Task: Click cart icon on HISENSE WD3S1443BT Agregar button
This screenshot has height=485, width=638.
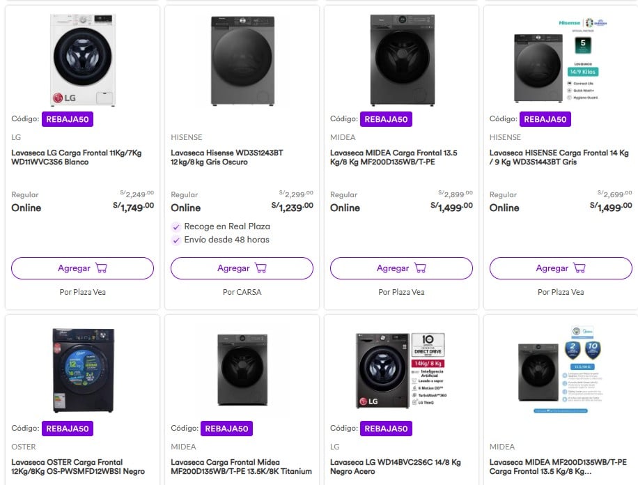Action: [579, 268]
